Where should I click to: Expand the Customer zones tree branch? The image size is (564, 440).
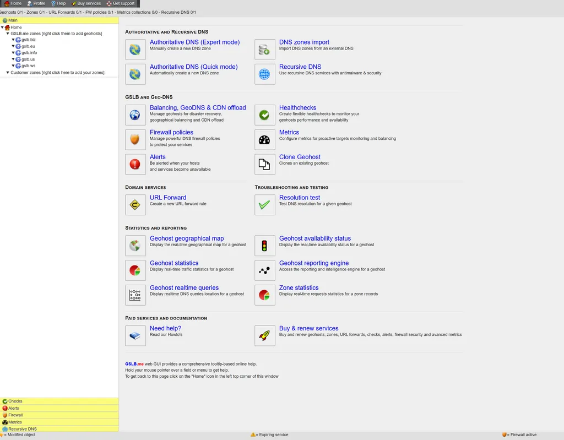(x=8, y=73)
